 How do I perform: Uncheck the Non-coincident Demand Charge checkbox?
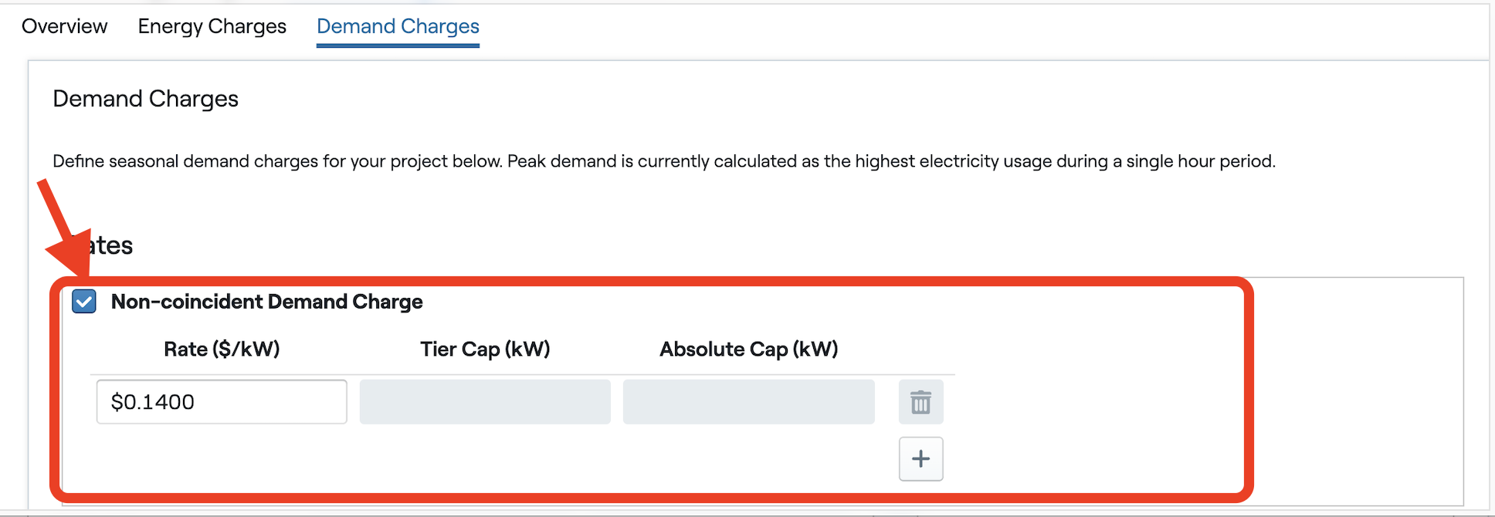coord(84,302)
